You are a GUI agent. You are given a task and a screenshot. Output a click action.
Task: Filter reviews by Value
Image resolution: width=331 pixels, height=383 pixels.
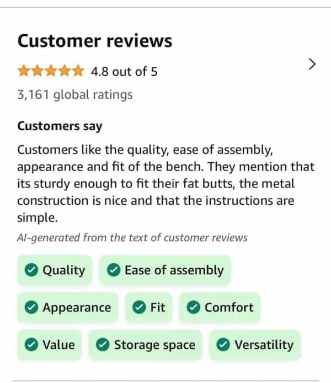(50, 345)
